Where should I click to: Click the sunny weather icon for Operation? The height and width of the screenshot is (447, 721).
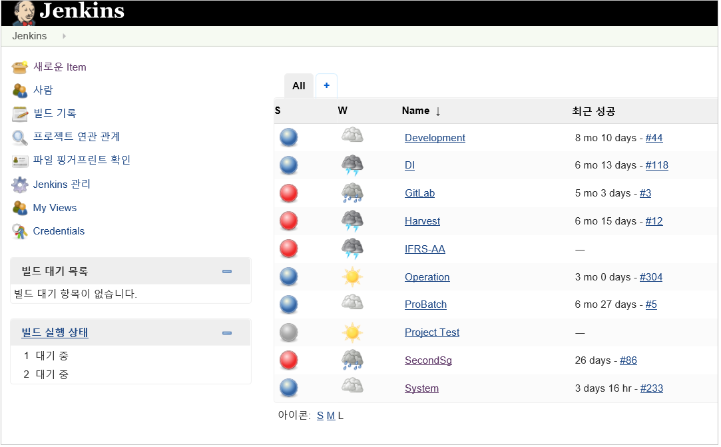[x=352, y=277]
